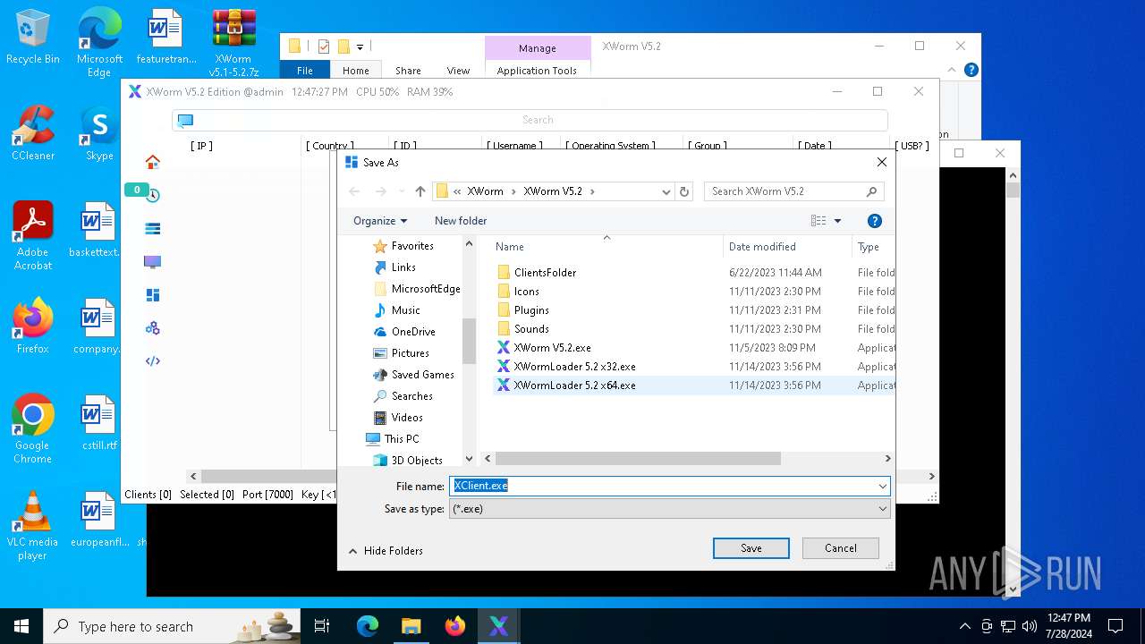The height and width of the screenshot is (644, 1145).
Task: Open Explorer quick access toolbar dropdown
Action: point(360,47)
